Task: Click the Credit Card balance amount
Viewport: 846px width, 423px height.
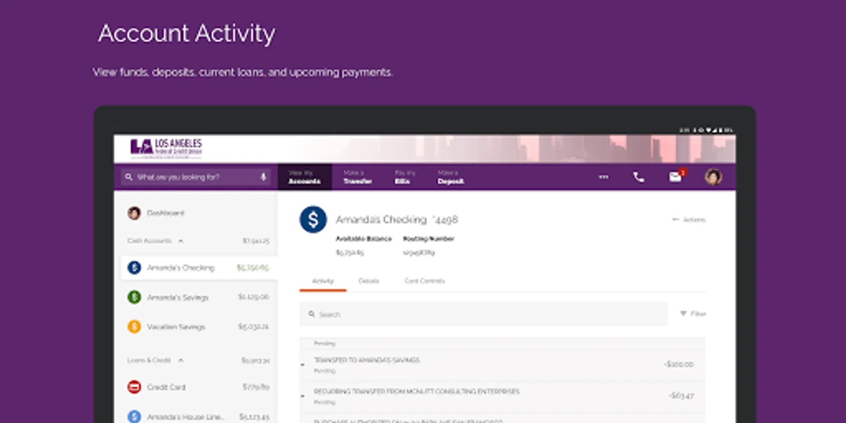Action: (256, 387)
